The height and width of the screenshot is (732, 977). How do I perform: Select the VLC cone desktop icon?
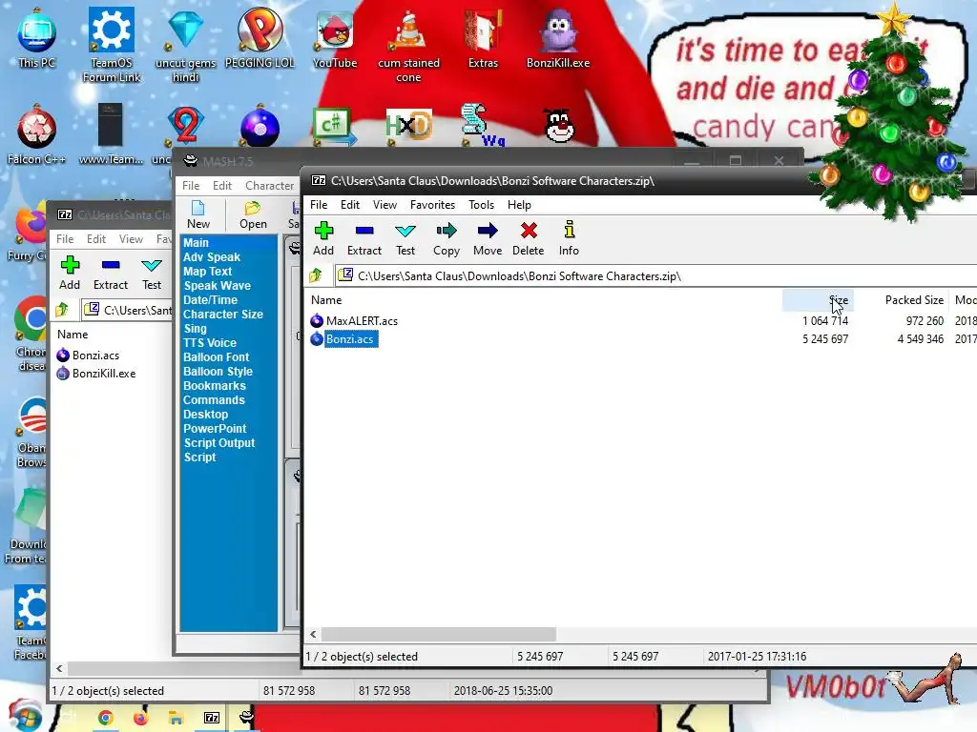tap(408, 45)
